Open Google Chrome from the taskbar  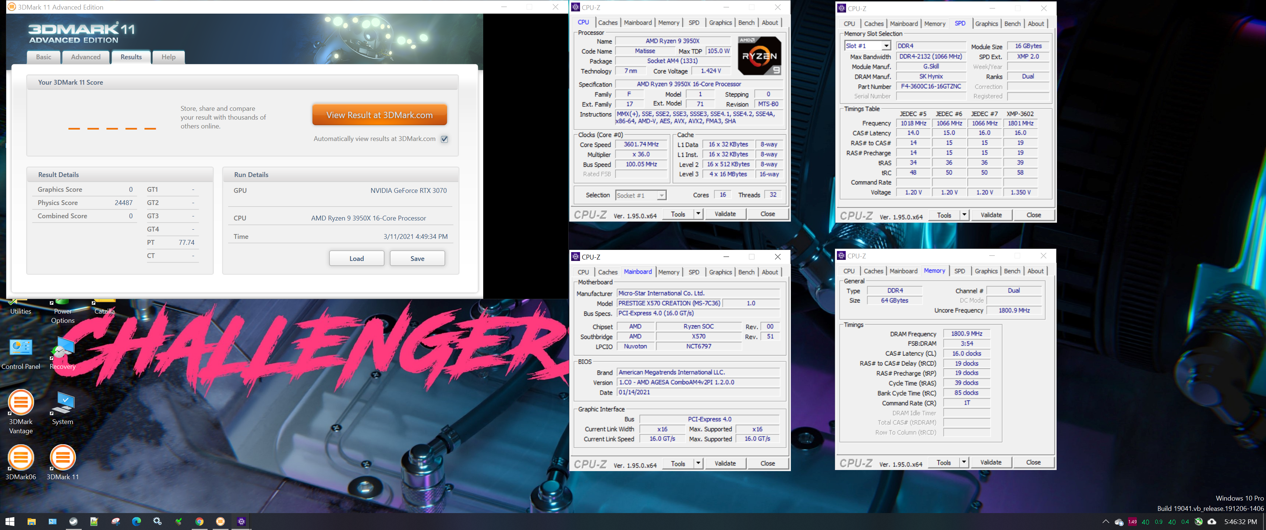(199, 521)
